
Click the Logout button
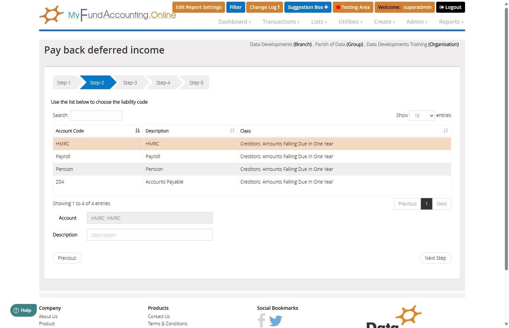click(450, 7)
